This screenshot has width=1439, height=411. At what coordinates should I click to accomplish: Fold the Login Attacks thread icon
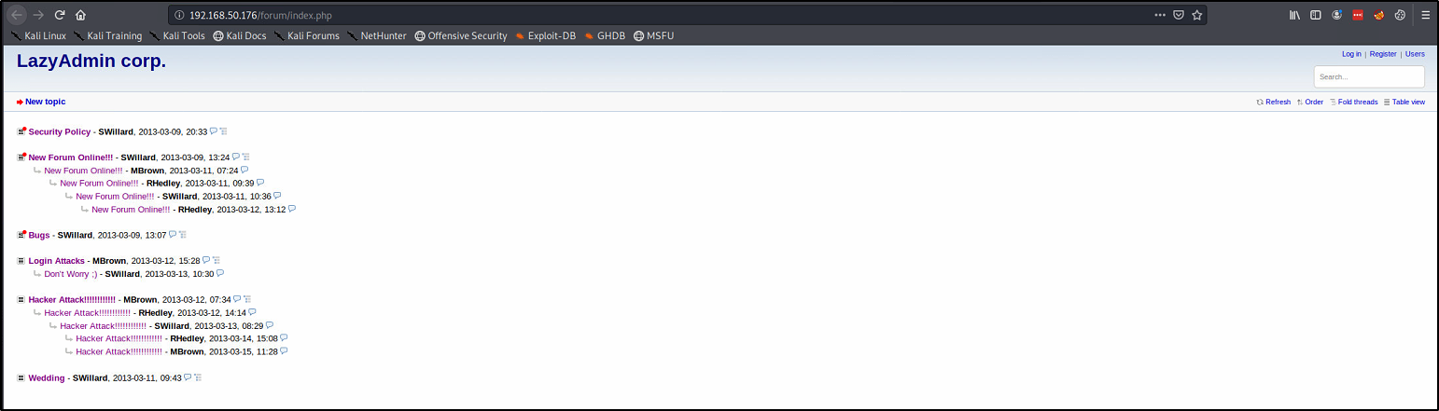tap(21, 261)
